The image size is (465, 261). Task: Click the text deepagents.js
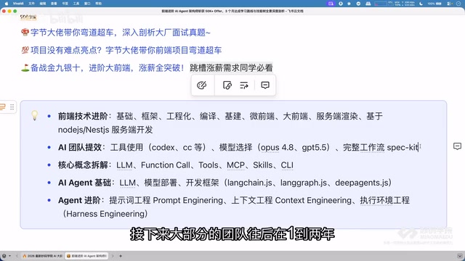[362, 183]
